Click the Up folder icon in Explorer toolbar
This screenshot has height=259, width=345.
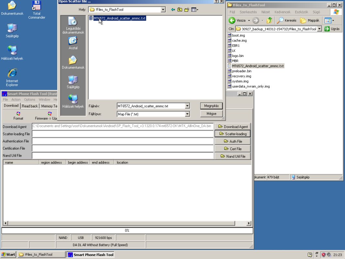(x=269, y=20)
